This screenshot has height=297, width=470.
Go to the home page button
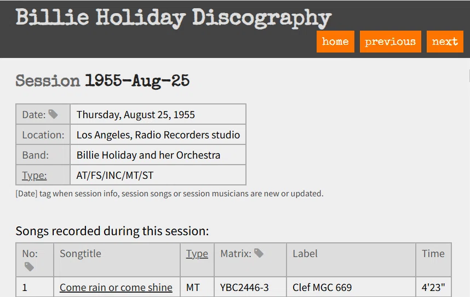point(335,42)
